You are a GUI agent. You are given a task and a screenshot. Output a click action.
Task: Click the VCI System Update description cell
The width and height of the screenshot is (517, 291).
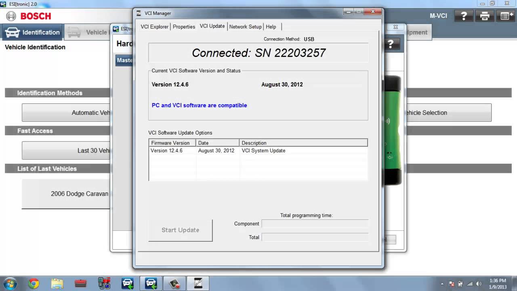[x=263, y=150]
